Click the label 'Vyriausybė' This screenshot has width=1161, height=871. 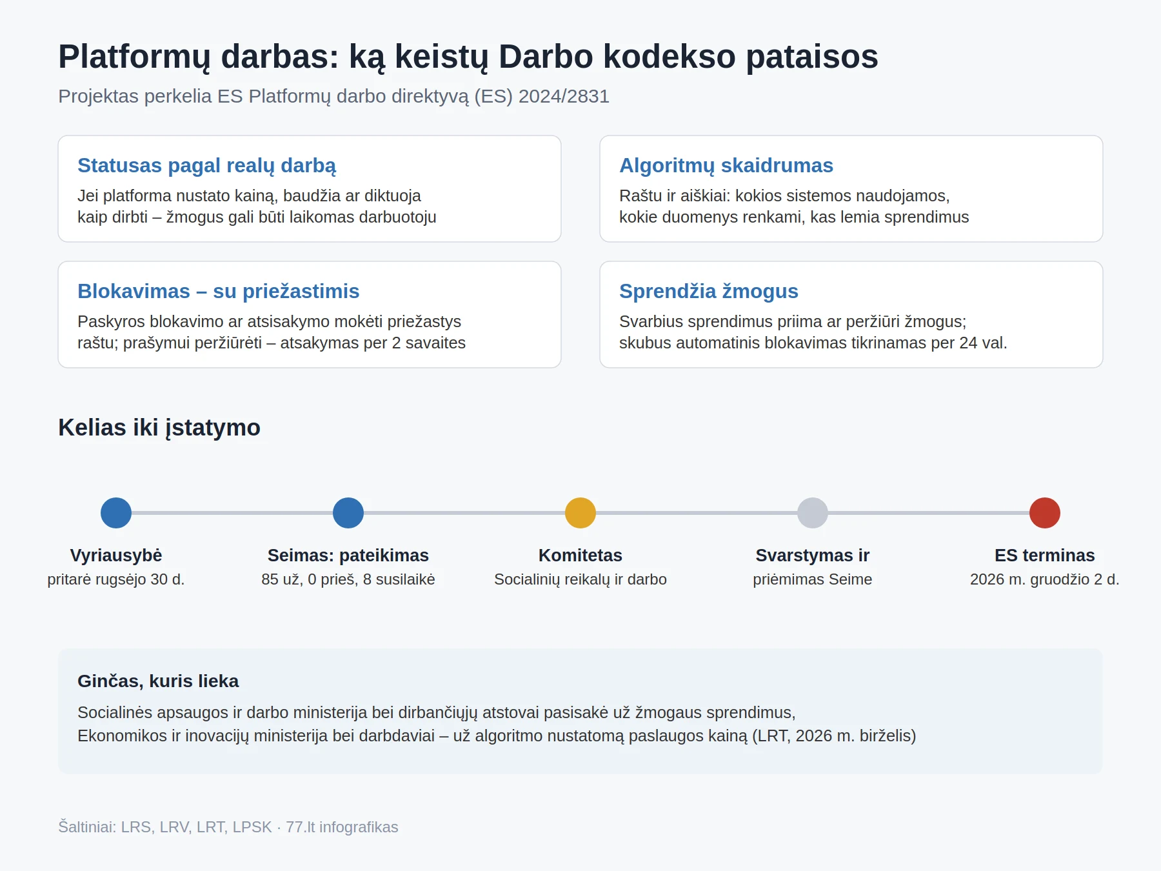point(116,556)
